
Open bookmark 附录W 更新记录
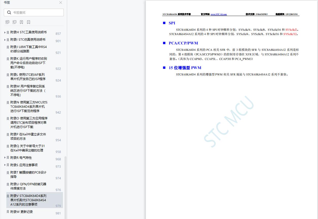(22, 212)
